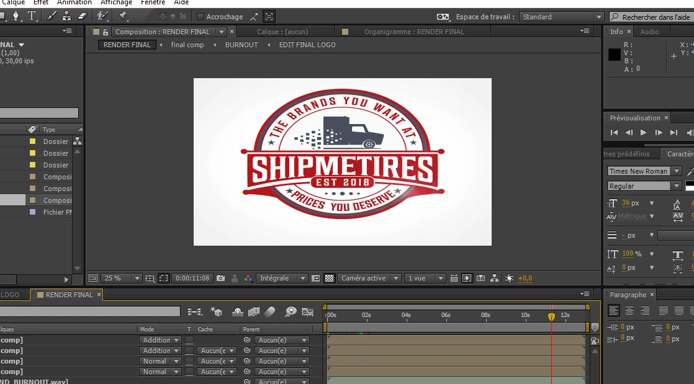Open the Times New Roman font dropdown
The image size is (694, 384).
coord(644,171)
